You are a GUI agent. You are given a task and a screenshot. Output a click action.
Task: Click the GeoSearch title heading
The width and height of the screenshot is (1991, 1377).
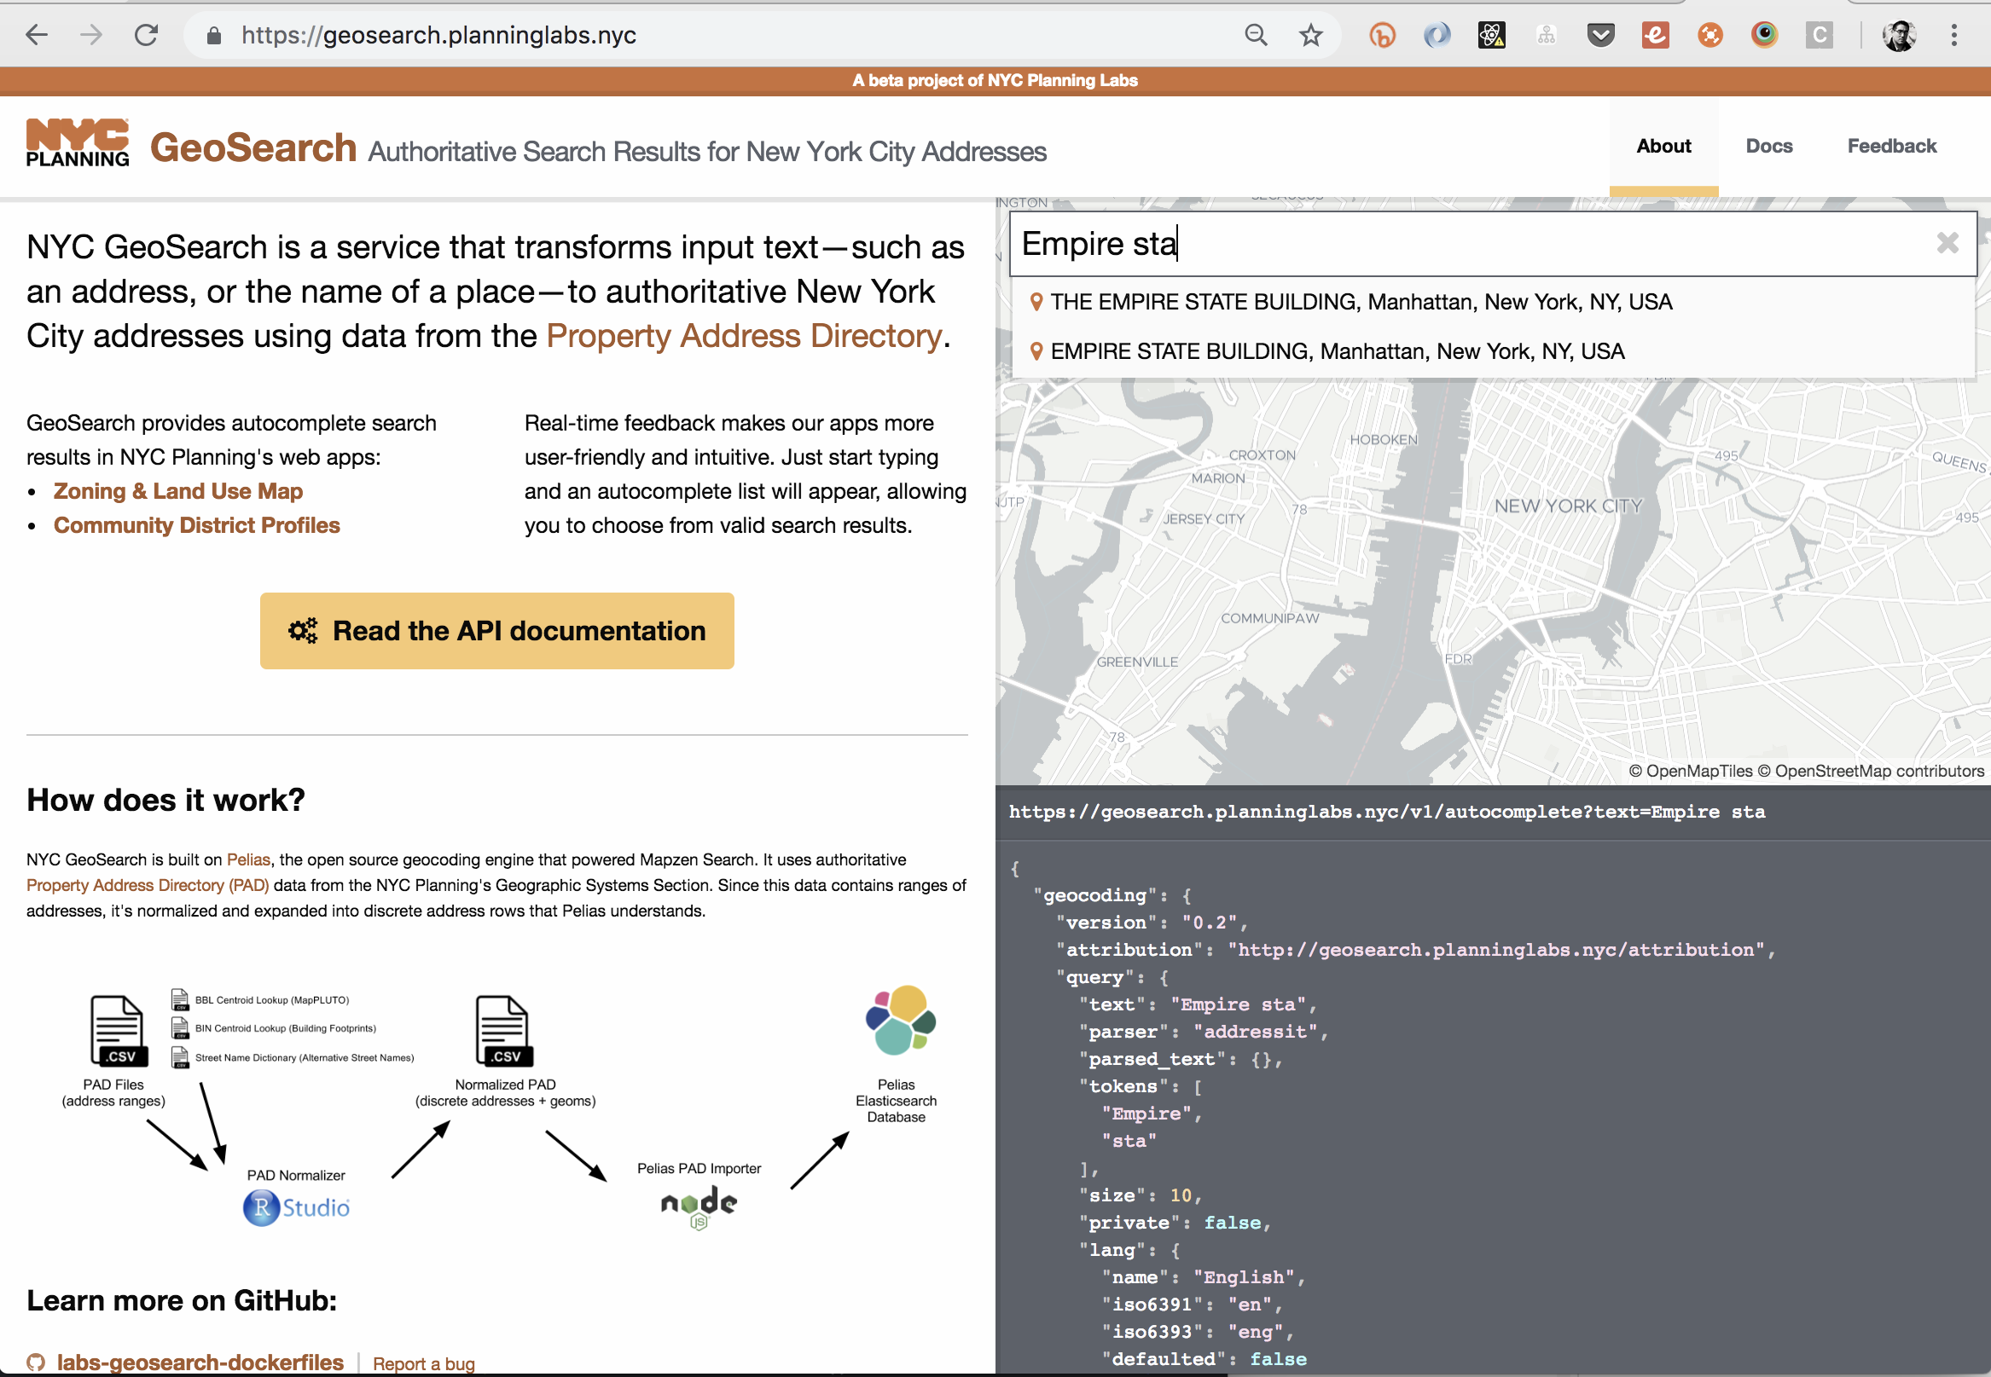pyautogui.click(x=253, y=148)
